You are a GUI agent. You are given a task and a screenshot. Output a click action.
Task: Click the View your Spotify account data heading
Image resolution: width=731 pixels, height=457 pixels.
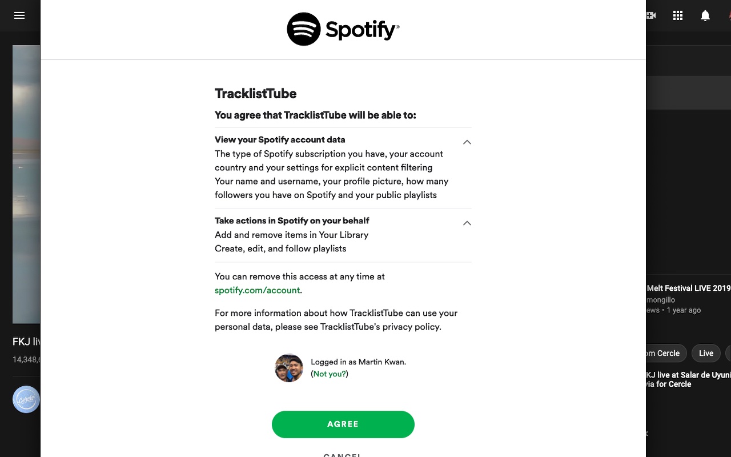[280, 140]
